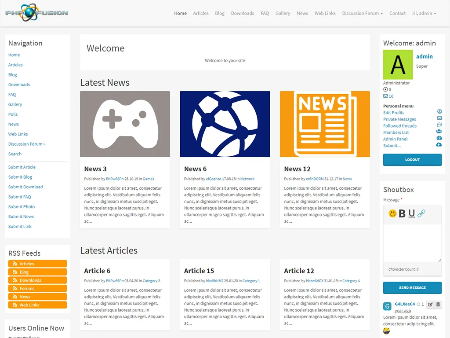
Task: Apply underline formatting in Shoutbox
Action: [x=411, y=213]
